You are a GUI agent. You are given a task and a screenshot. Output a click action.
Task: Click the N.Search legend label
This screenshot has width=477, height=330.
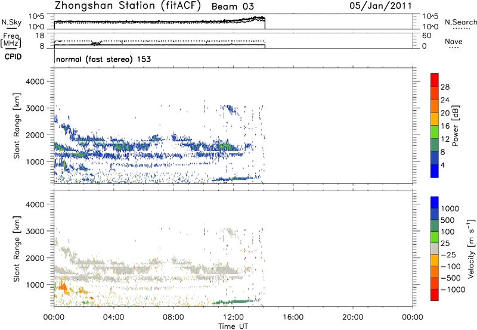(x=460, y=22)
